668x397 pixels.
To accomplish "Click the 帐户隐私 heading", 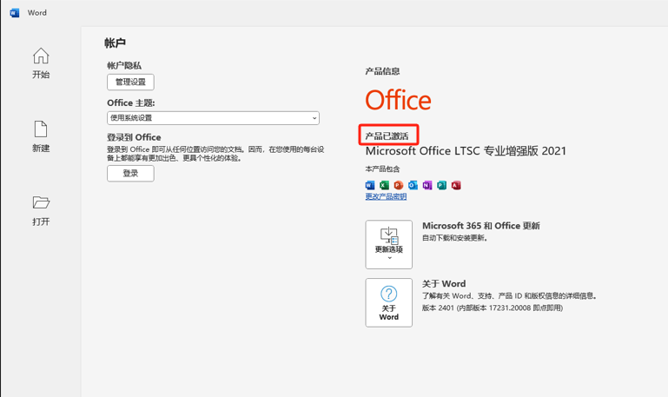I will (x=124, y=66).
